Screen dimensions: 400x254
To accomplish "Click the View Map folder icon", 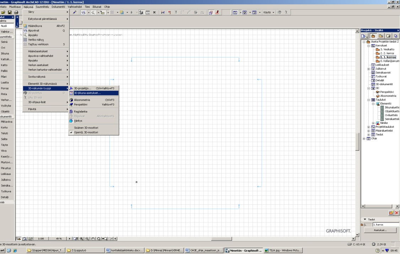I will pyautogui.click(x=381, y=36).
